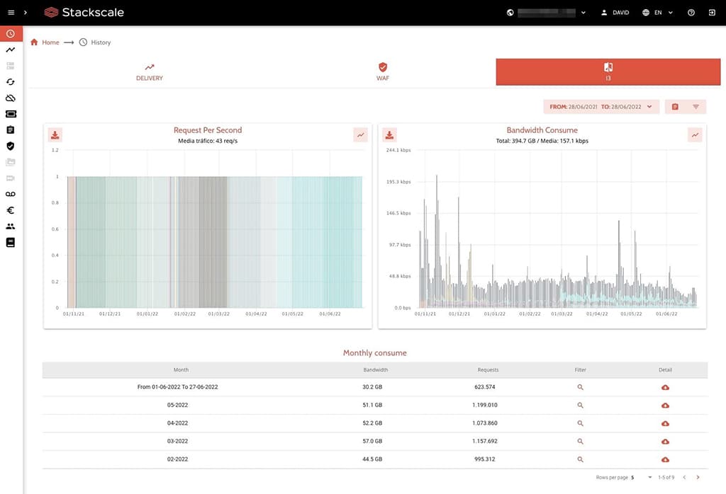The height and width of the screenshot is (494, 726).
Task: Click the voicemail sidebar icon
Action: [11, 194]
